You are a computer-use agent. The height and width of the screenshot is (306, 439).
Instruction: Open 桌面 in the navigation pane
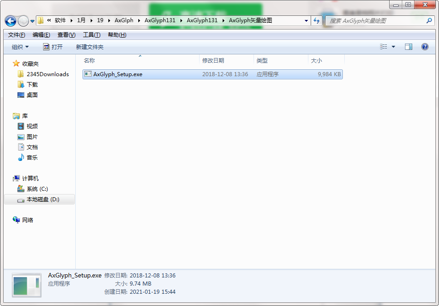point(32,95)
